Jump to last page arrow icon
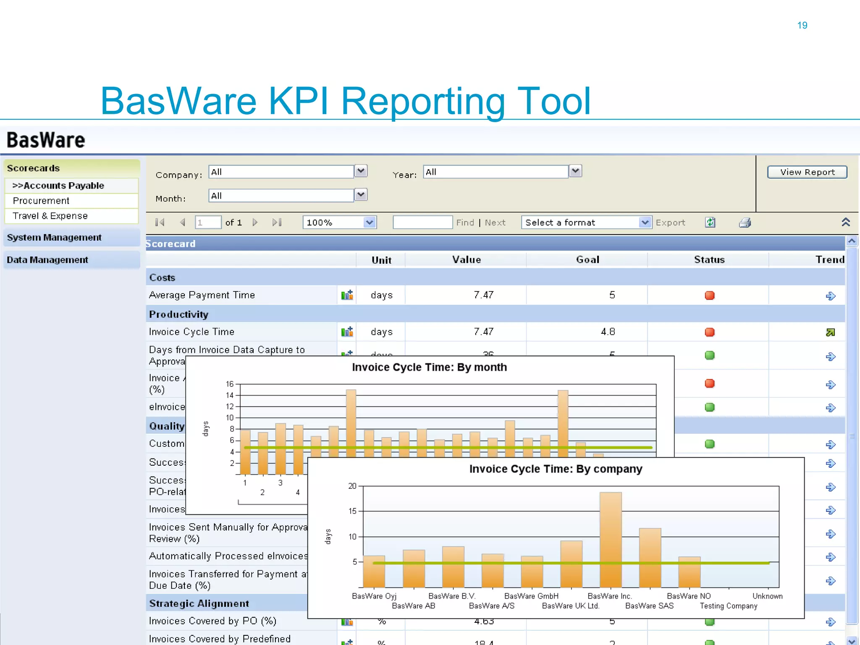 pyautogui.click(x=277, y=223)
